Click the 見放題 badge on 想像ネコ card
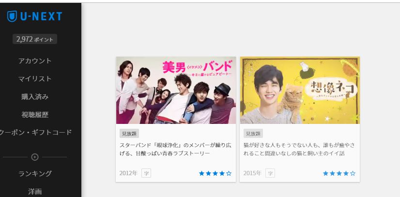The image size is (400, 197). 253,134
